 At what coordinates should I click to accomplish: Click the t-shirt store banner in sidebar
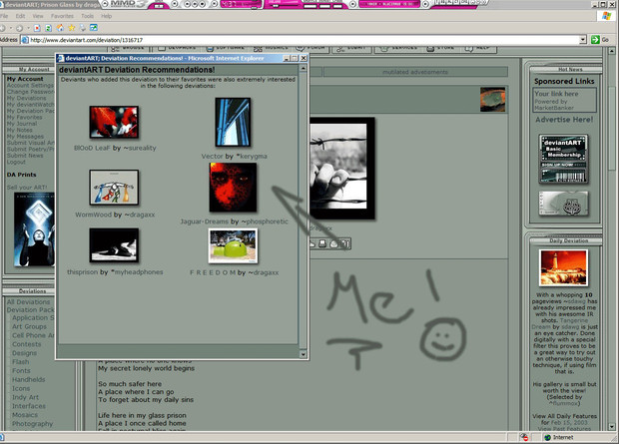pyautogui.click(x=563, y=204)
